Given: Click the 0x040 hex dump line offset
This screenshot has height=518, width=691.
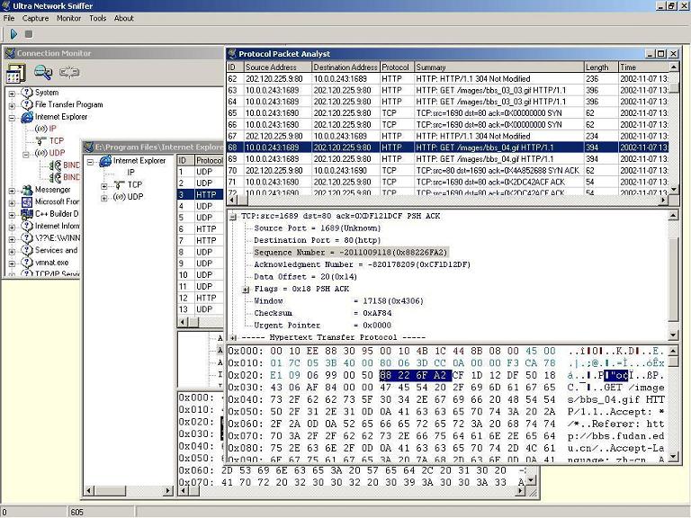Looking at the screenshot, I should [246, 400].
